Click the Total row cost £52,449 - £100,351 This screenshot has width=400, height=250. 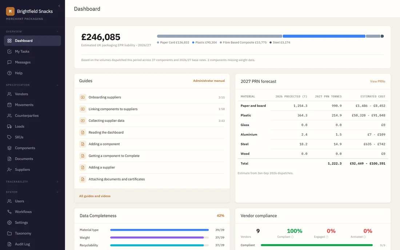[367, 164]
